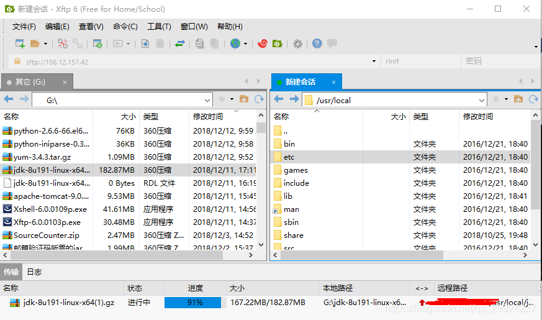Switch to the 日志 log tab
The width and height of the screenshot is (542, 320).
[34, 272]
